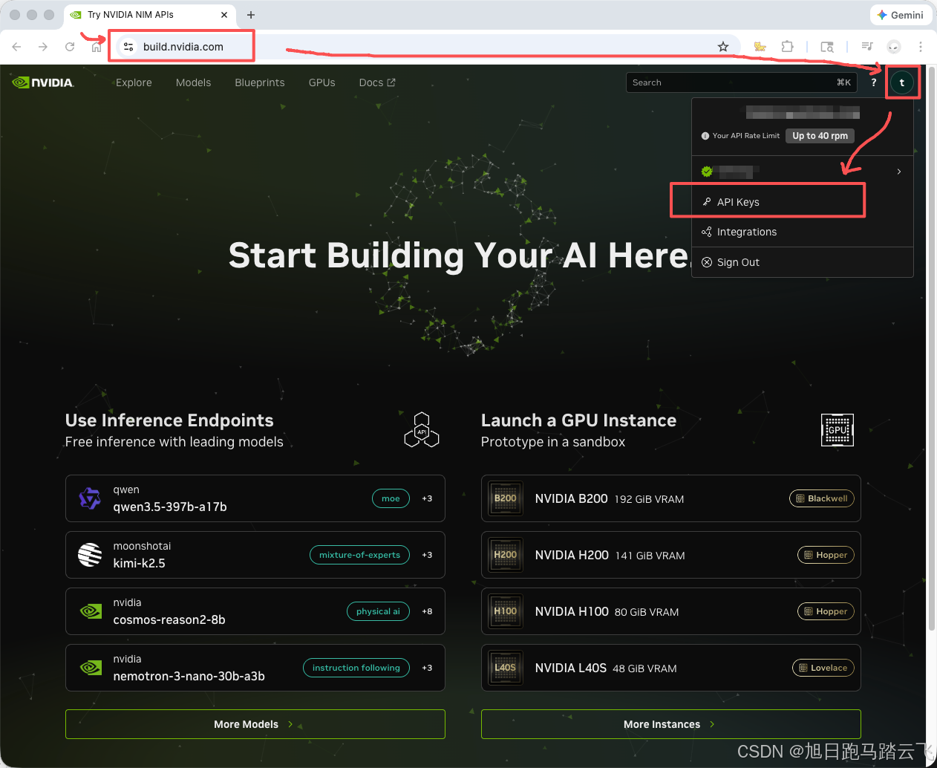Click the Hopper tag on H200 row
937x768 pixels.
(826, 555)
